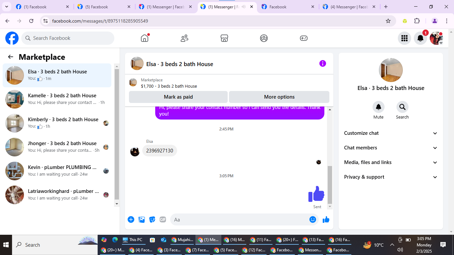Image resolution: width=454 pixels, height=255 pixels.
Task: Open the emoji picker
Action: [x=313, y=219]
